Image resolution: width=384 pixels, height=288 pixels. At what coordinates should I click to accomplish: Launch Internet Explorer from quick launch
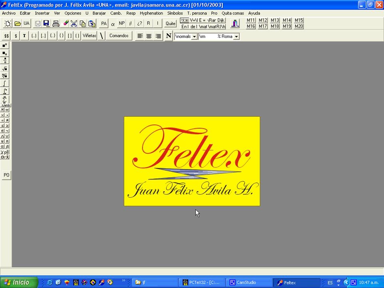pos(50,282)
